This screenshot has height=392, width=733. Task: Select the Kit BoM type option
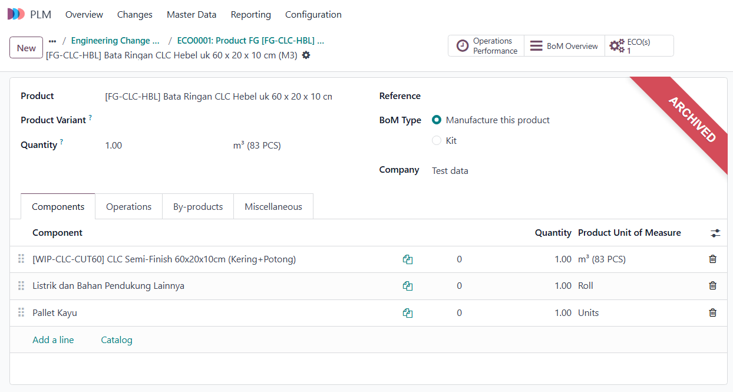[x=437, y=140]
